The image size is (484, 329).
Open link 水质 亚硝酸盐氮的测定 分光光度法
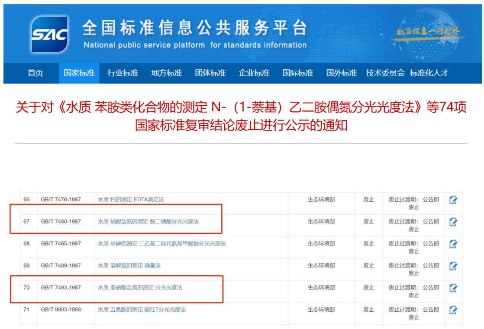tap(140, 287)
